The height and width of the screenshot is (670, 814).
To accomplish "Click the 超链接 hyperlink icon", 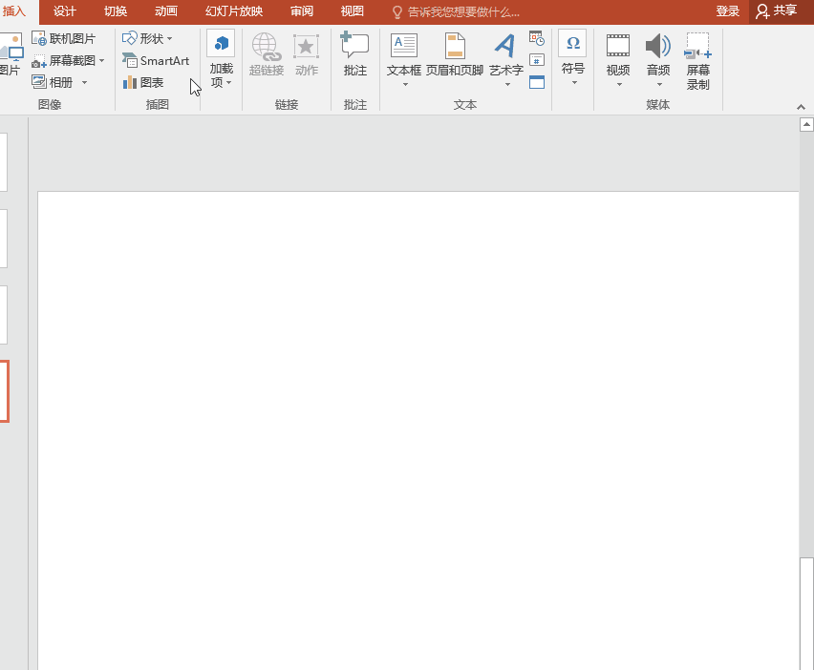I will (x=267, y=46).
